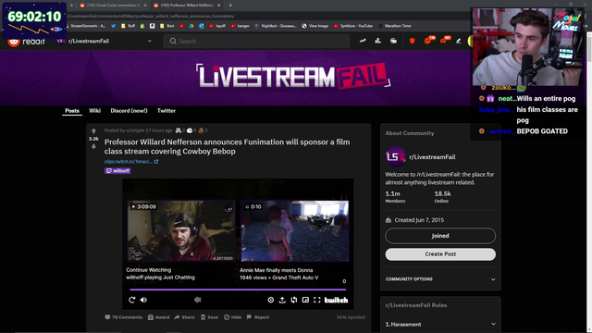Open the Continue Watching willneff thumbnail
Viewport: 592px width, 333px height.
(x=181, y=230)
